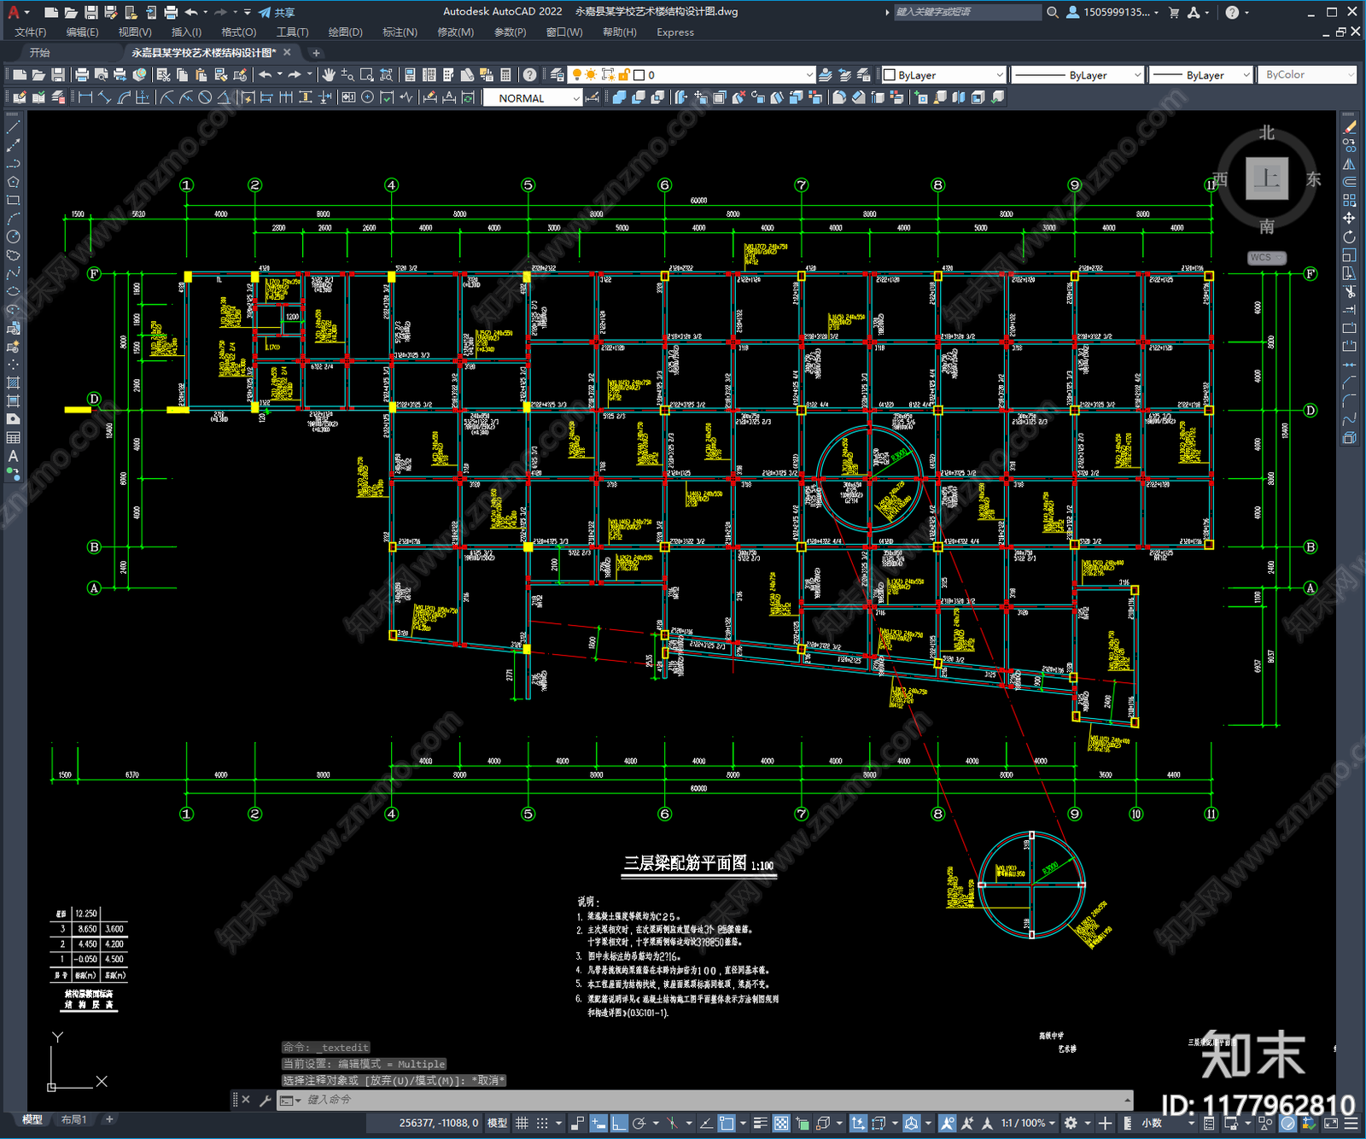Open the Plot printer icon

82,75
